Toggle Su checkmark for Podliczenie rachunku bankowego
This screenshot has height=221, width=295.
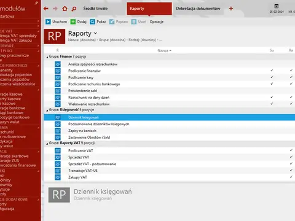tap(272, 83)
